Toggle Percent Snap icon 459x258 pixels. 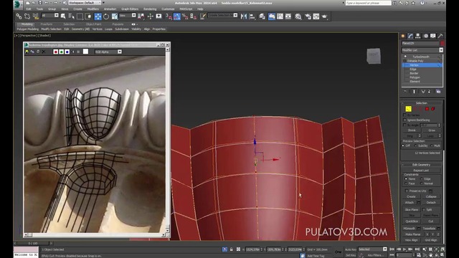[185, 16]
